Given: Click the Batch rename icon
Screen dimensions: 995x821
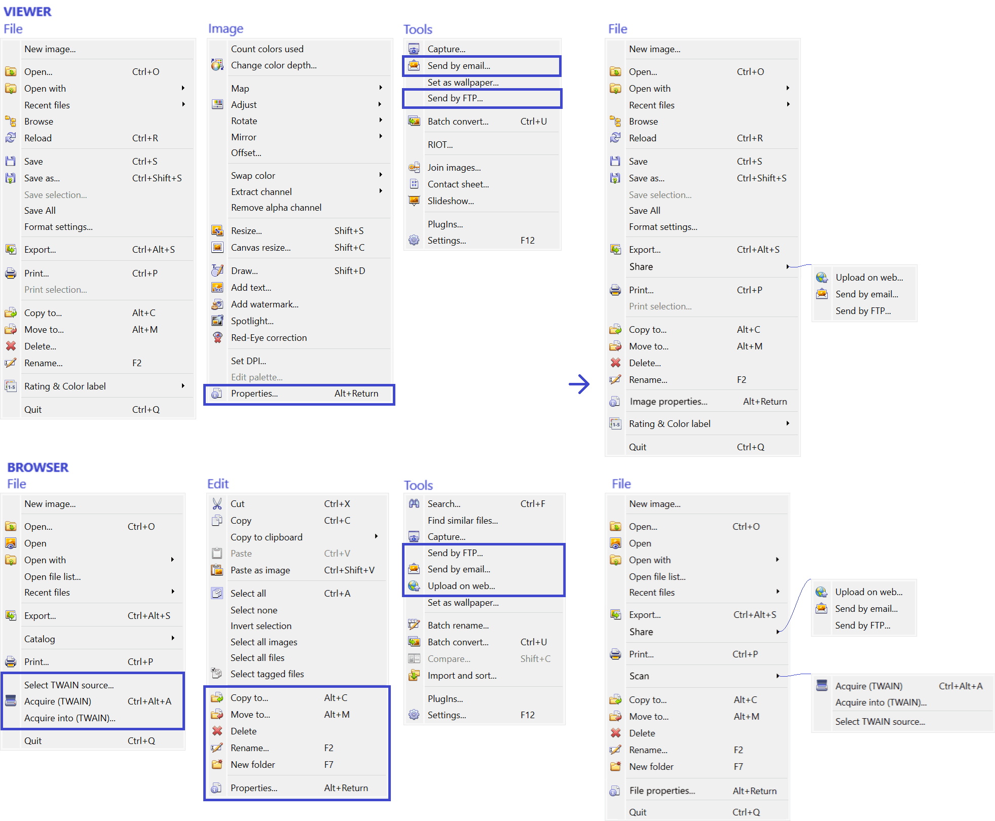Looking at the screenshot, I should [x=414, y=625].
